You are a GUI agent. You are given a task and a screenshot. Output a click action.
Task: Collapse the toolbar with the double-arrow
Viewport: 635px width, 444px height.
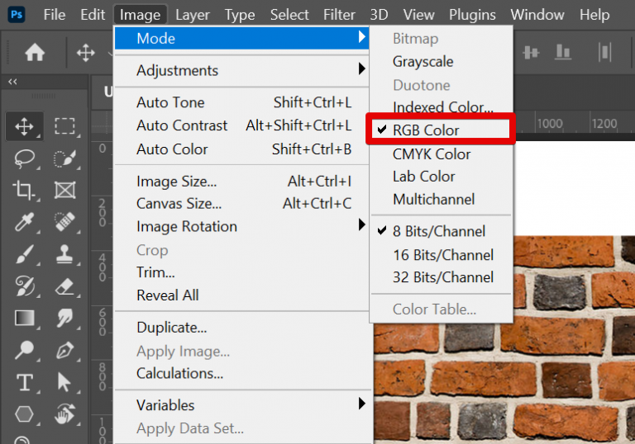coord(13,83)
